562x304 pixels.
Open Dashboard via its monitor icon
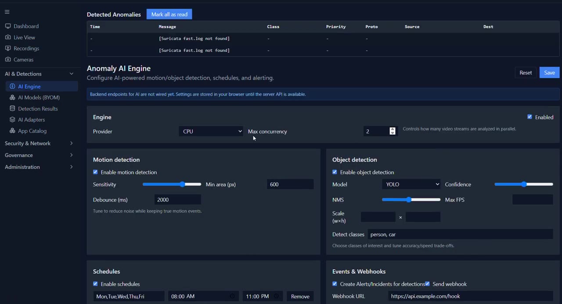point(8,26)
